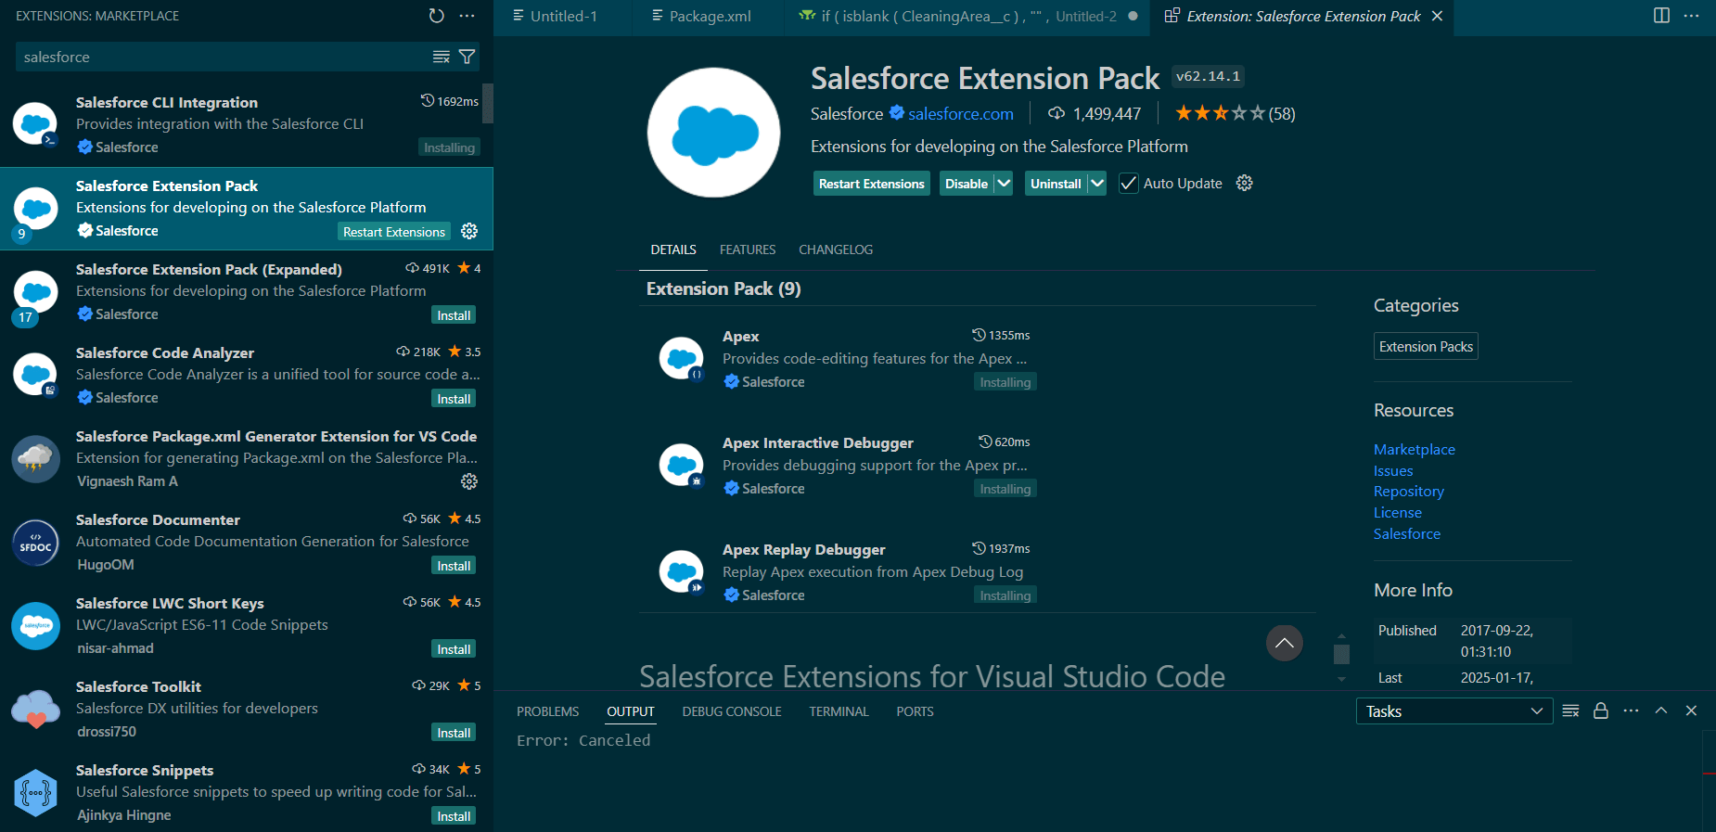Click the Extension Packs category tag
Viewport: 1716px width, 832px height.
point(1426,346)
